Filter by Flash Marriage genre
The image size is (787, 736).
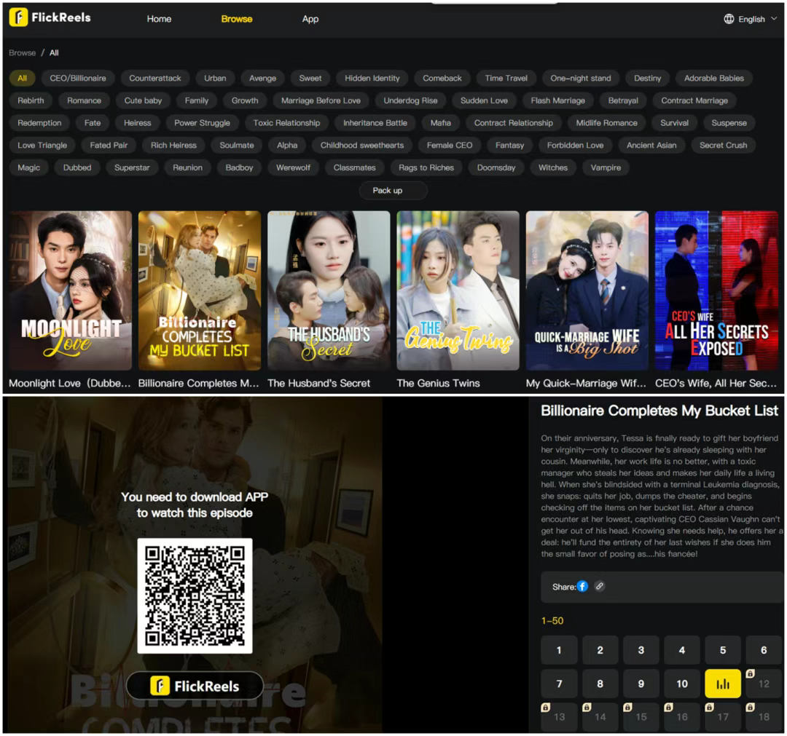(x=557, y=100)
